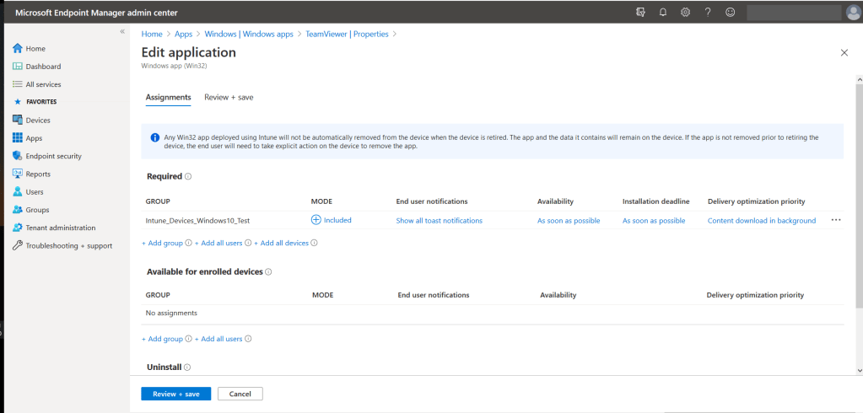Click the vertical scrollbar down arrow

[x=859, y=370]
